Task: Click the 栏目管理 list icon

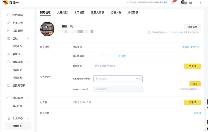Action: (x=9, y=30)
